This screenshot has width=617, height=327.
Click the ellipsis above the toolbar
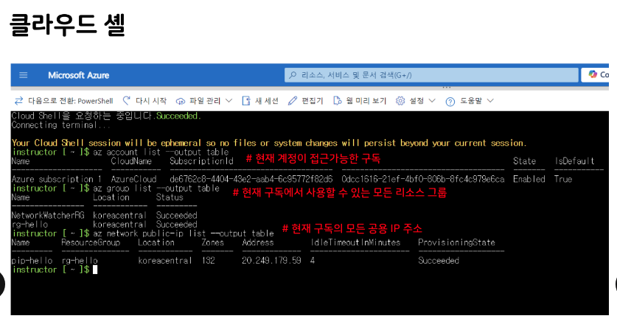point(447,87)
